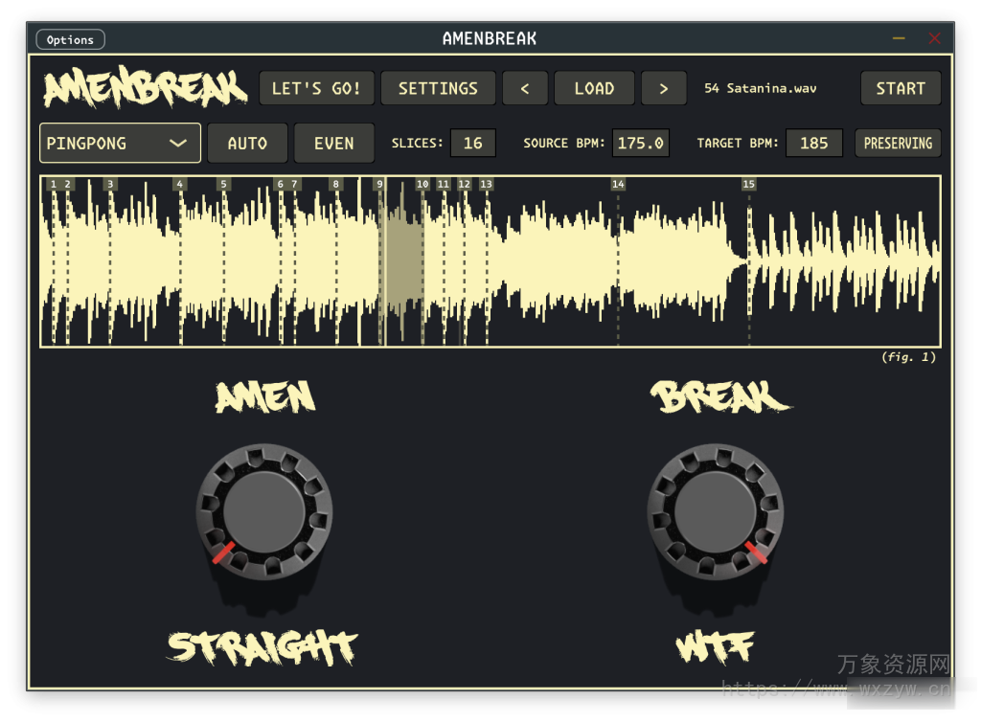Expand the PINGPONG selector chevron

[x=178, y=143]
